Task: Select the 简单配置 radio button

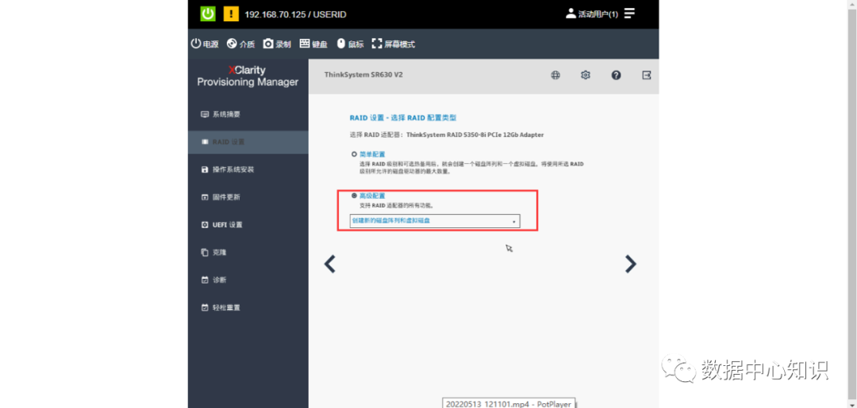Action: coord(354,154)
